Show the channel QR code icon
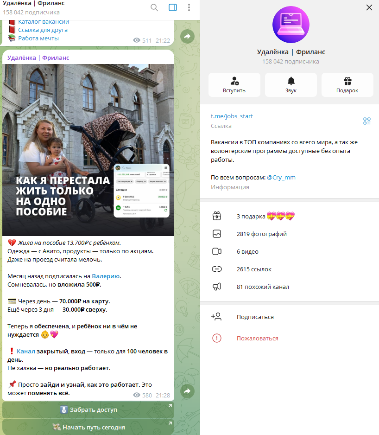 click(367, 121)
